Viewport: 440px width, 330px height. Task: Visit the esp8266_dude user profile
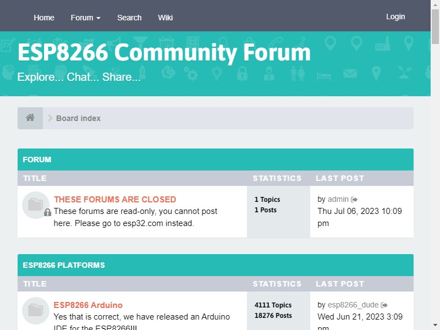(353, 305)
